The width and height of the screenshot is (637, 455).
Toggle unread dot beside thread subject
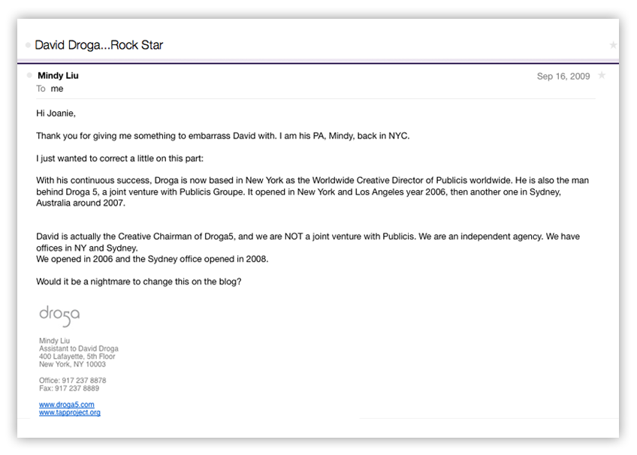pos(28,45)
